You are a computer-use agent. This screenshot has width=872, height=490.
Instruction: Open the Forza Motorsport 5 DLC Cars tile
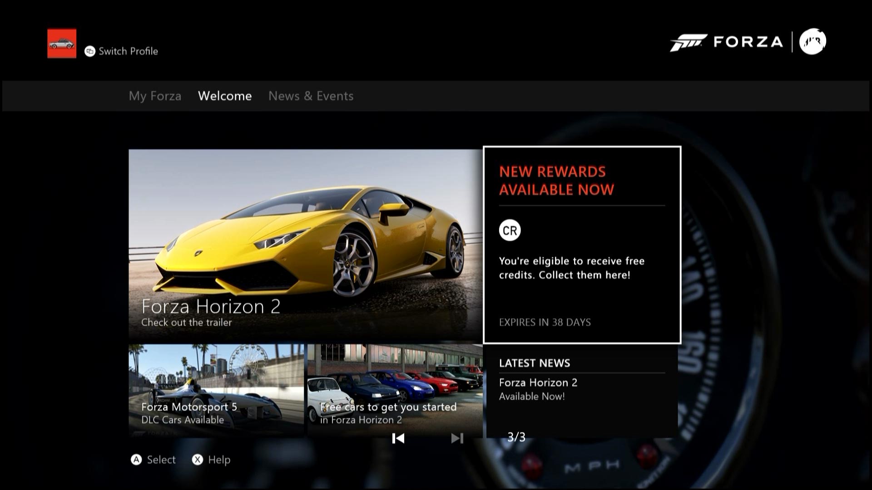click(x=216, y=391)
